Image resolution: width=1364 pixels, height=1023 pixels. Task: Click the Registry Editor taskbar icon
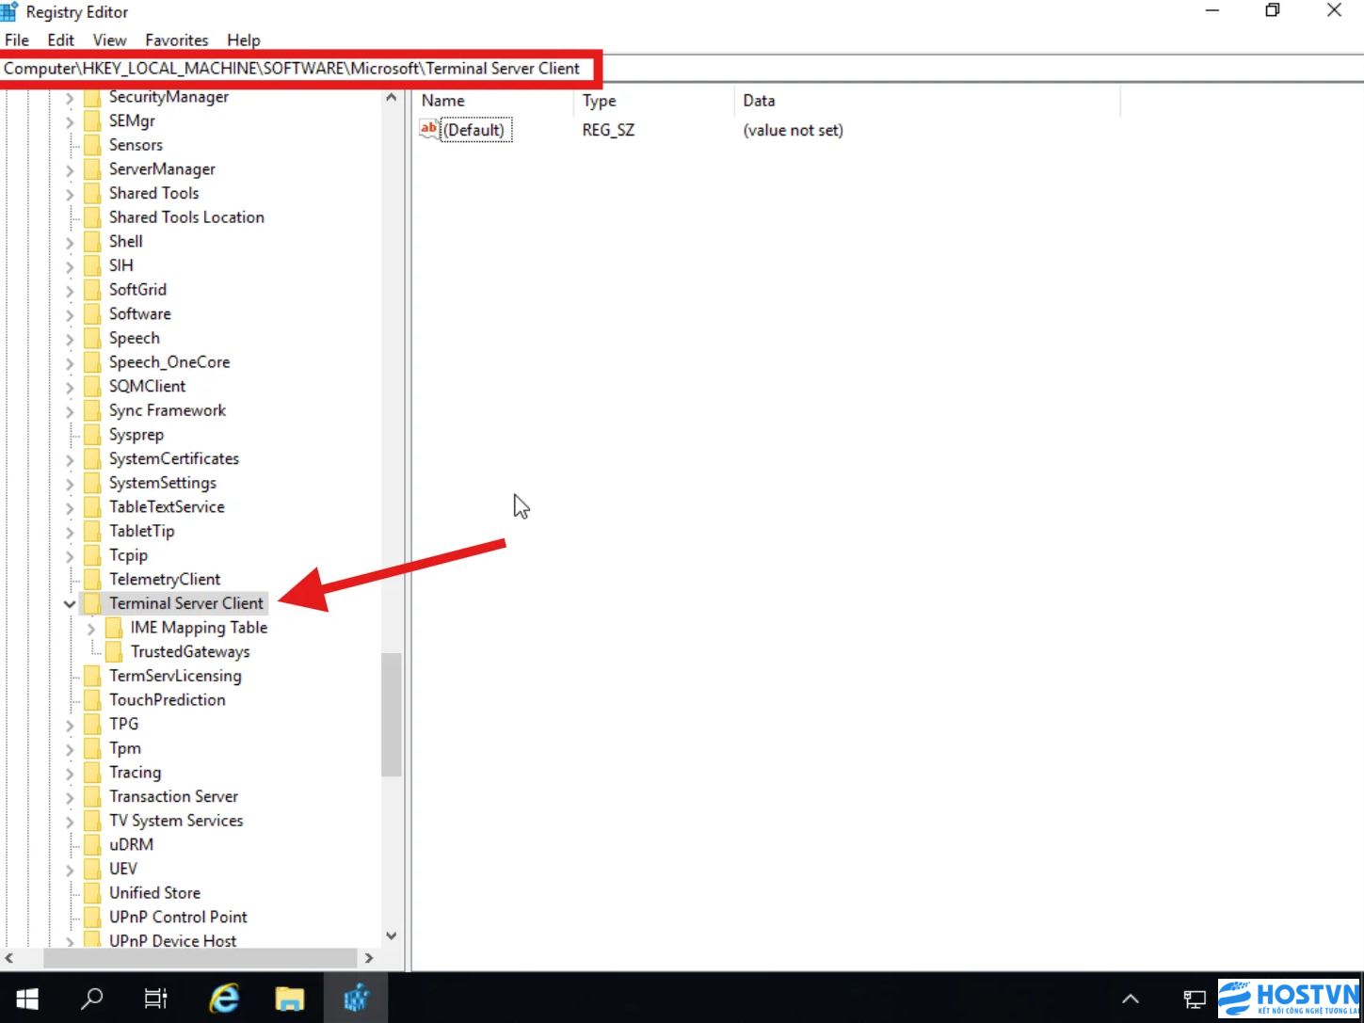tap(355, 998)
